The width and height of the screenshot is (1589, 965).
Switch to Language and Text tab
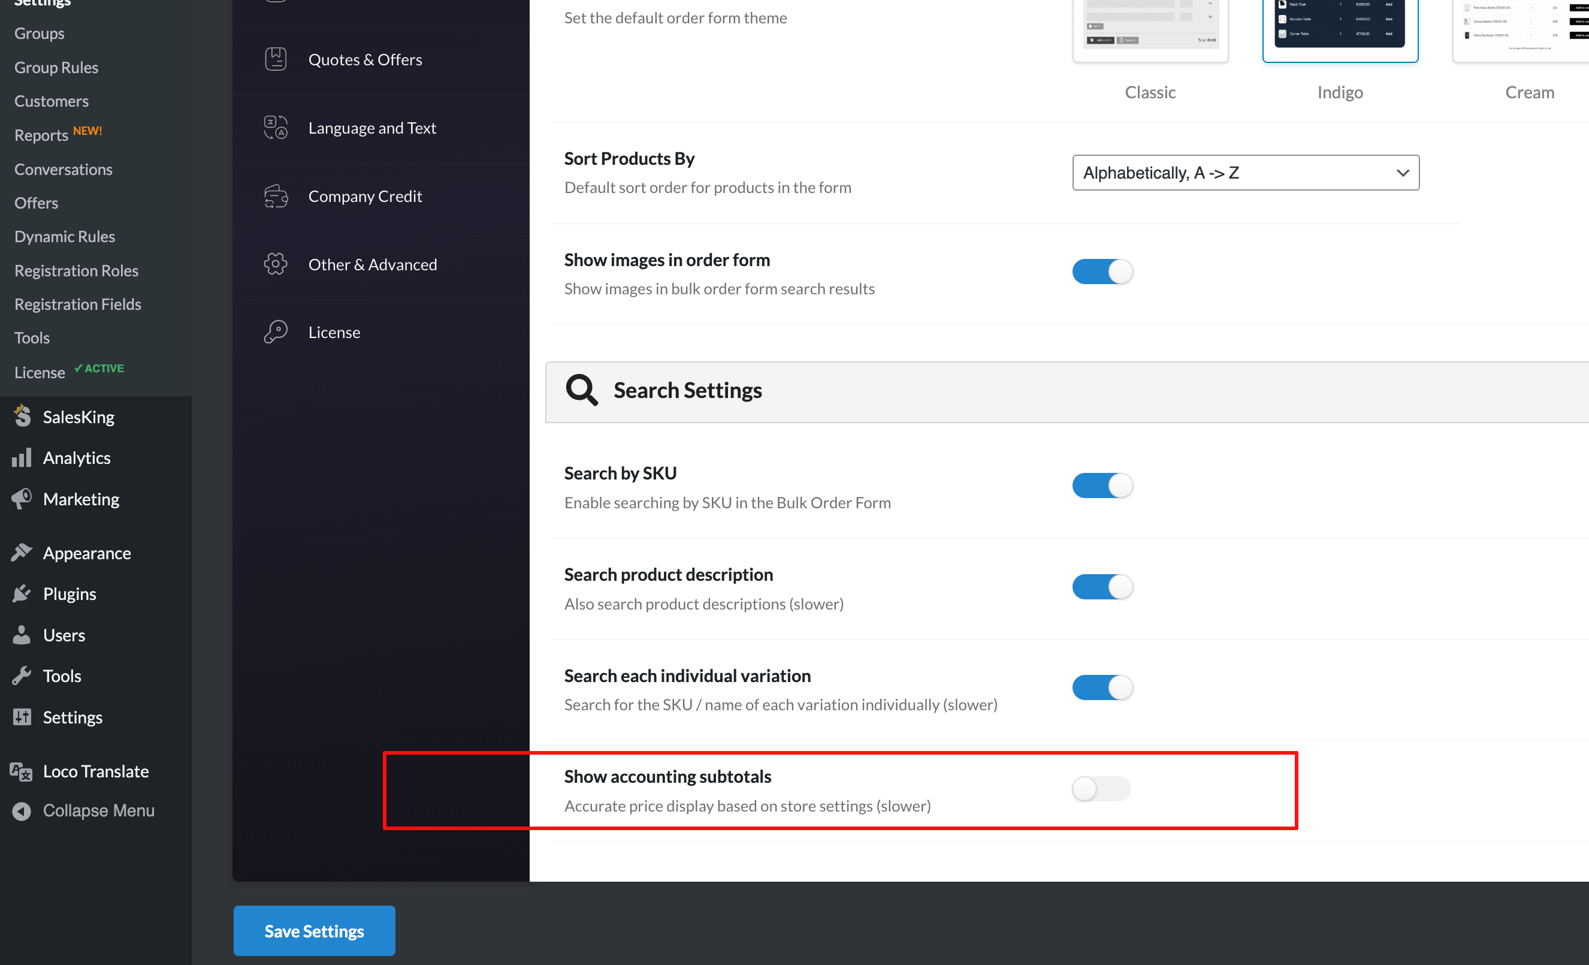coord(380,128)
